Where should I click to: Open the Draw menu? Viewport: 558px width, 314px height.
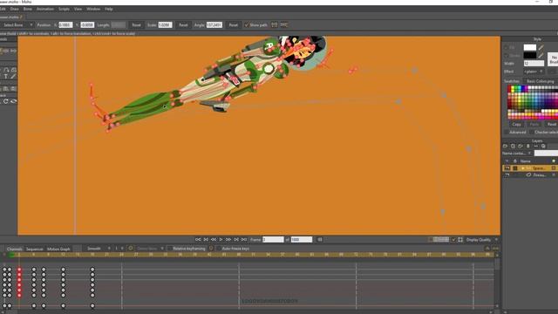click(x=15, y=9)
